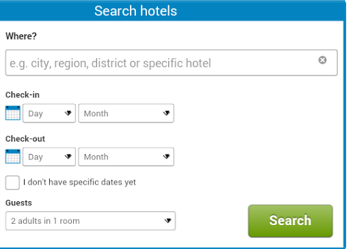Image resolution: width=350 pixels, height=249 pixels.
Task: Focus the destination city or hotel input
Action: [x=172, y=63]
